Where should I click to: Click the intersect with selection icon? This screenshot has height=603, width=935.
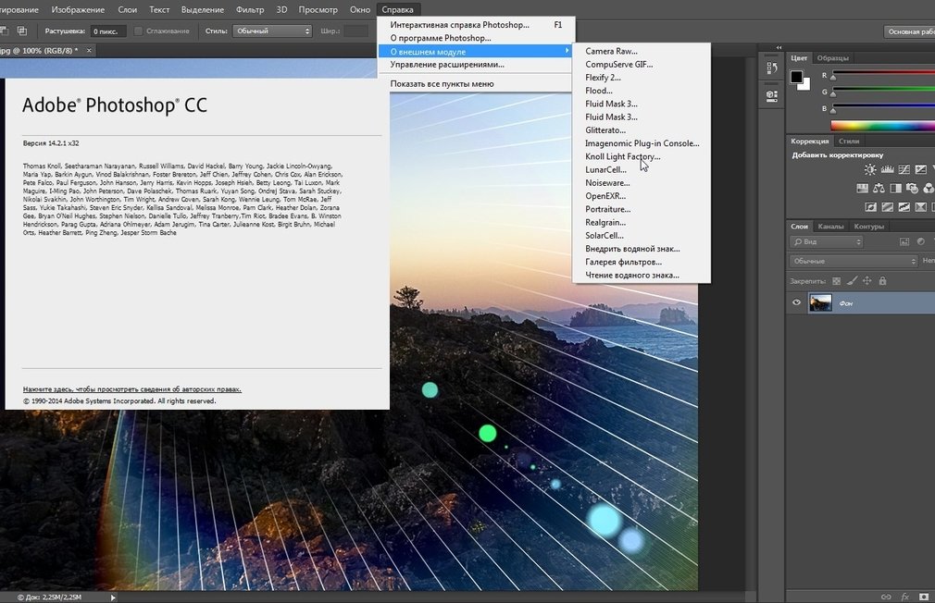coord(22,31)
